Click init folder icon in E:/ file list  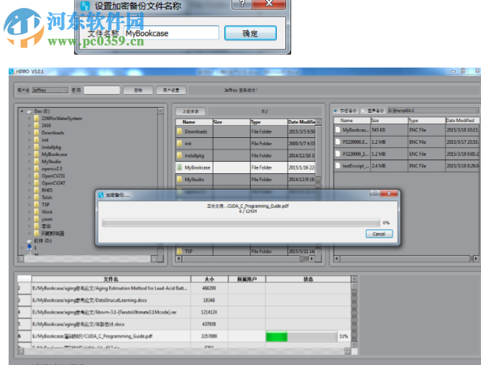[180, 144]
